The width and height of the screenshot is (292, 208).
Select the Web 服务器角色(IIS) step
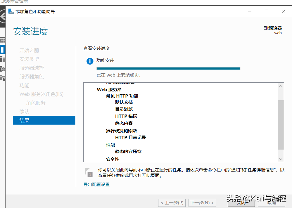coord(41,94)
